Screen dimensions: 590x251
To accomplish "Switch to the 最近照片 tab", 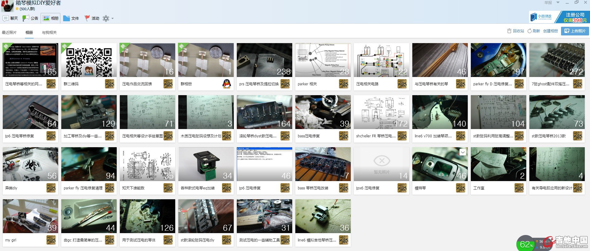I will click(9, 32).
